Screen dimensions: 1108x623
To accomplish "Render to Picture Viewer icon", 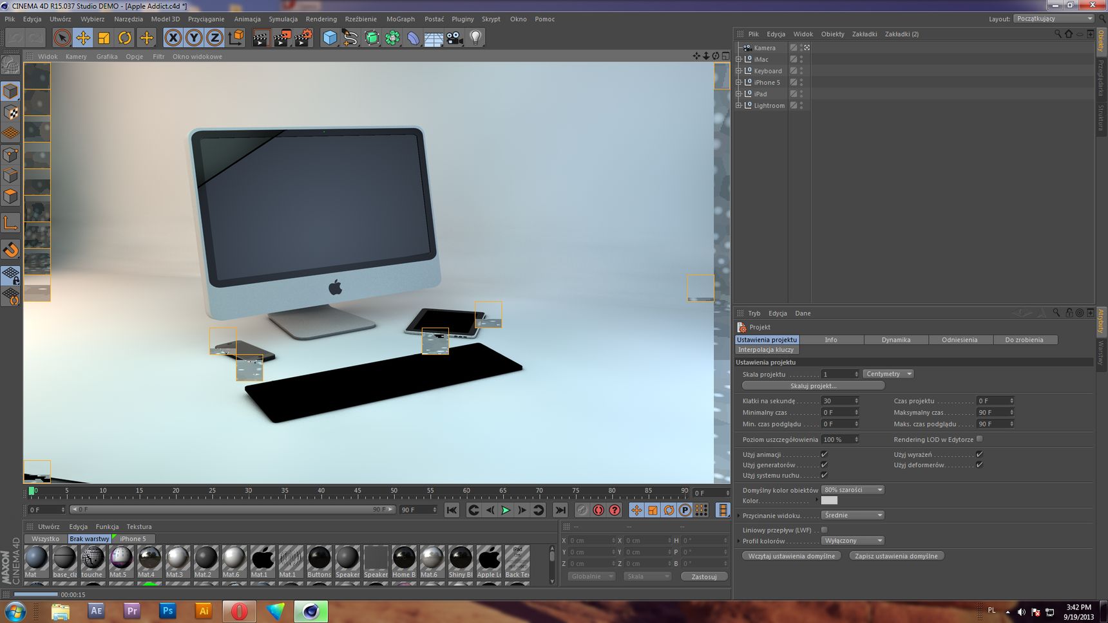I will tap(282, 38).
